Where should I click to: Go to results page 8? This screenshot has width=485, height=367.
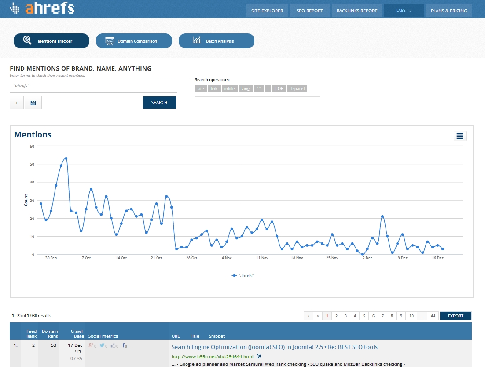click(392, 316)
